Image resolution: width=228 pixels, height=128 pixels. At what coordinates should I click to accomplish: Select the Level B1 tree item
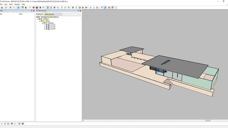(53, 25)
